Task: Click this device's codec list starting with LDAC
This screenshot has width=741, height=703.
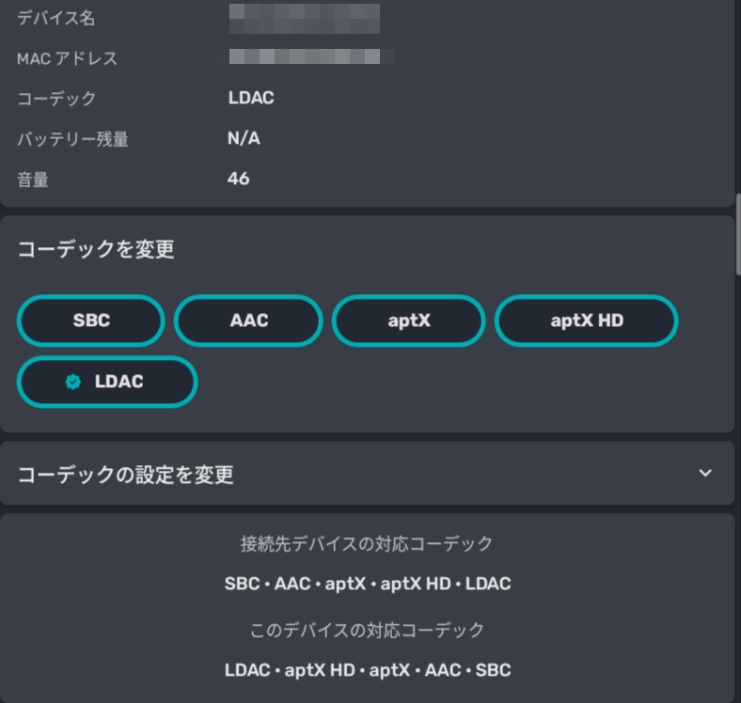Action: [368, 670]
